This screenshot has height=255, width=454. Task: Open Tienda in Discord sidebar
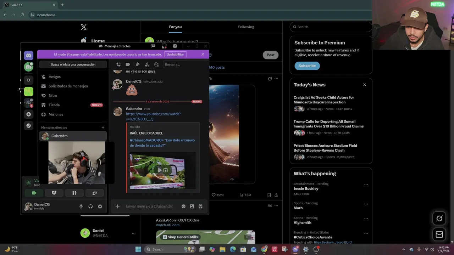[73, 105]
